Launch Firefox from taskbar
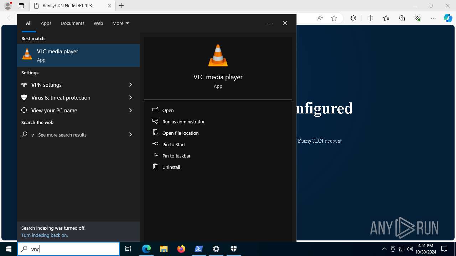Image resolution: width=456 pixels, height=256 pixels. click(181, 249)
